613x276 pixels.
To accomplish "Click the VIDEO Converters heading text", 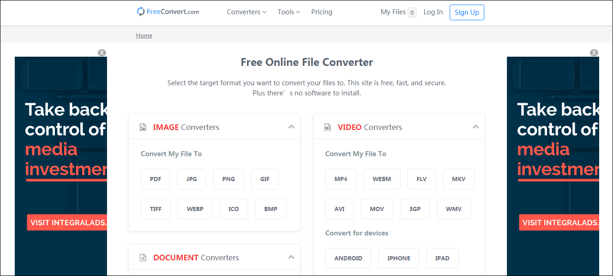I will 370,127.
